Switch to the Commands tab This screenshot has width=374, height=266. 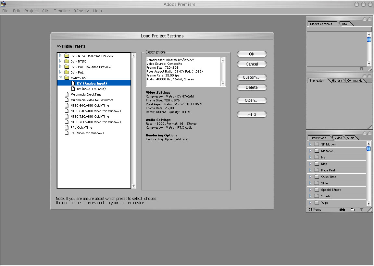[355, 80]
